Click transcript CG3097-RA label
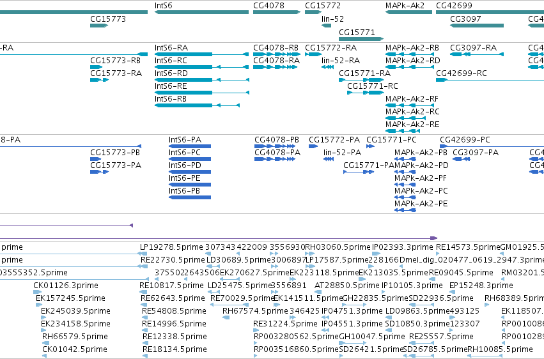 pyautogui.click(x=474, y=48)
